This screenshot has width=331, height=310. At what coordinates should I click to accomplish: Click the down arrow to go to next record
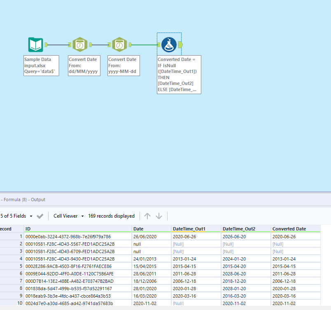pyautogui.click(x=159, y=216)
